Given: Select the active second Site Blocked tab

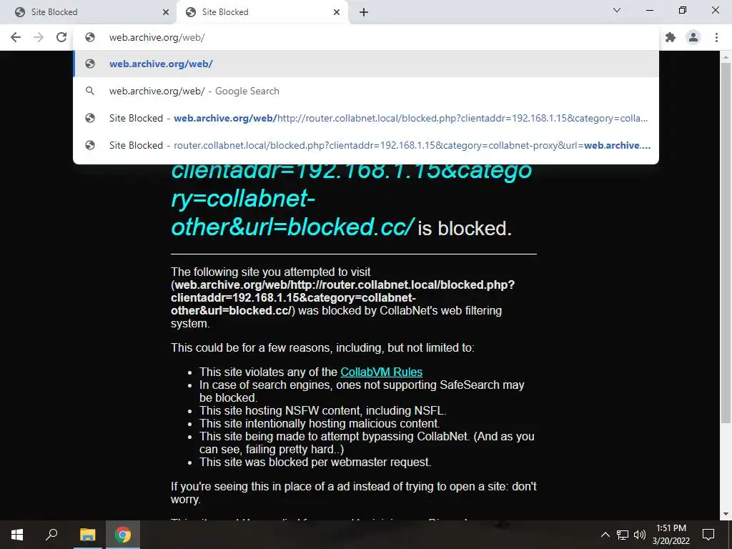Looking at the screenshot, I should tap(262, 12).
